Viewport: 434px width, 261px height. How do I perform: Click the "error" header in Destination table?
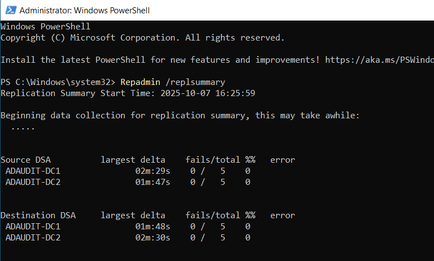282,215
